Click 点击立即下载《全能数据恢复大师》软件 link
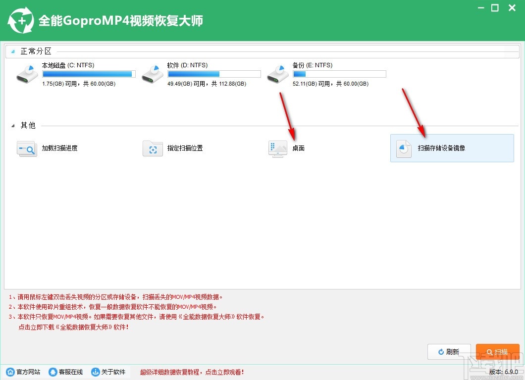Viewport: 525px width, 380px height. point(74,327)
